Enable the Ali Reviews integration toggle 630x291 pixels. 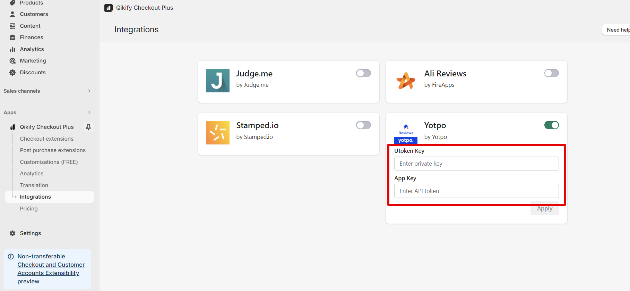click(x=551, y=73)
